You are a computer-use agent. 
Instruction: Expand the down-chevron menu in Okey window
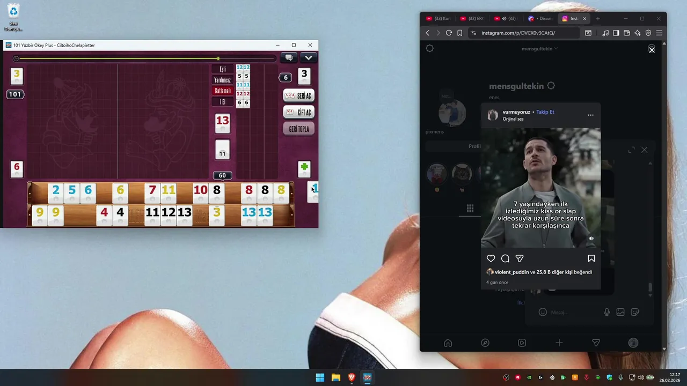(x=308, y=58)
